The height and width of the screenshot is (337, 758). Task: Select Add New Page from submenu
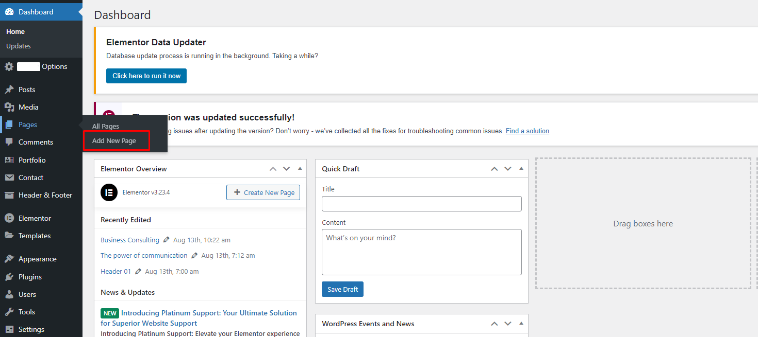pos(114,141)
